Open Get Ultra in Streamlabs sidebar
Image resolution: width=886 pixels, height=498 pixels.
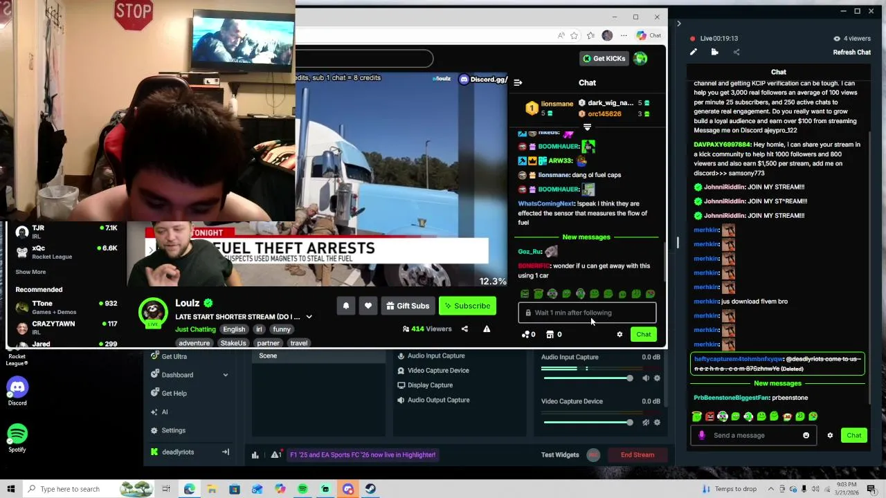[x=174, y=357]
